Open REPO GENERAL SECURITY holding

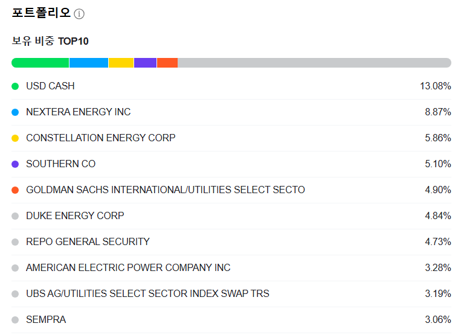pos(88,242)
